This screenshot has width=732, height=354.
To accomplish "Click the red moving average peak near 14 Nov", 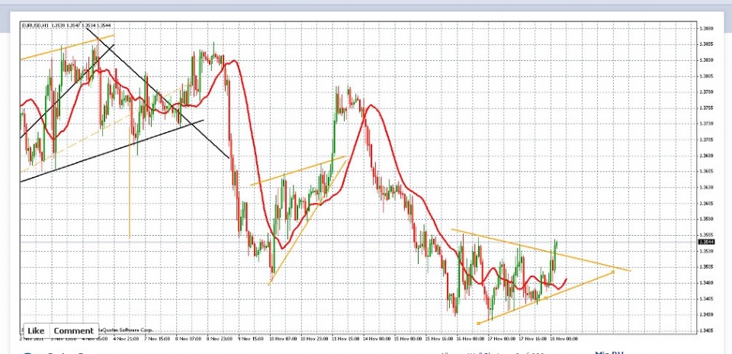I will pyautogui.click(x=368, y=106).
